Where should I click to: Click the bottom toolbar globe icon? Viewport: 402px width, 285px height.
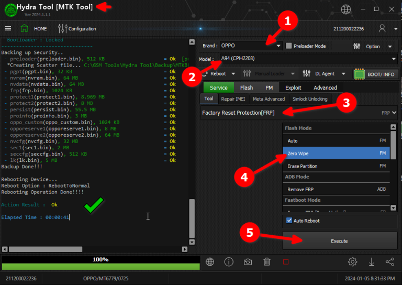[210, 262]
